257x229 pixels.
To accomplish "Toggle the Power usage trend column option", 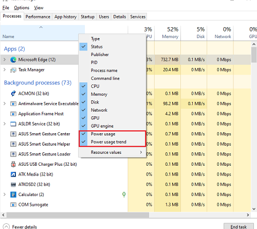I will (x=112, y=142).
